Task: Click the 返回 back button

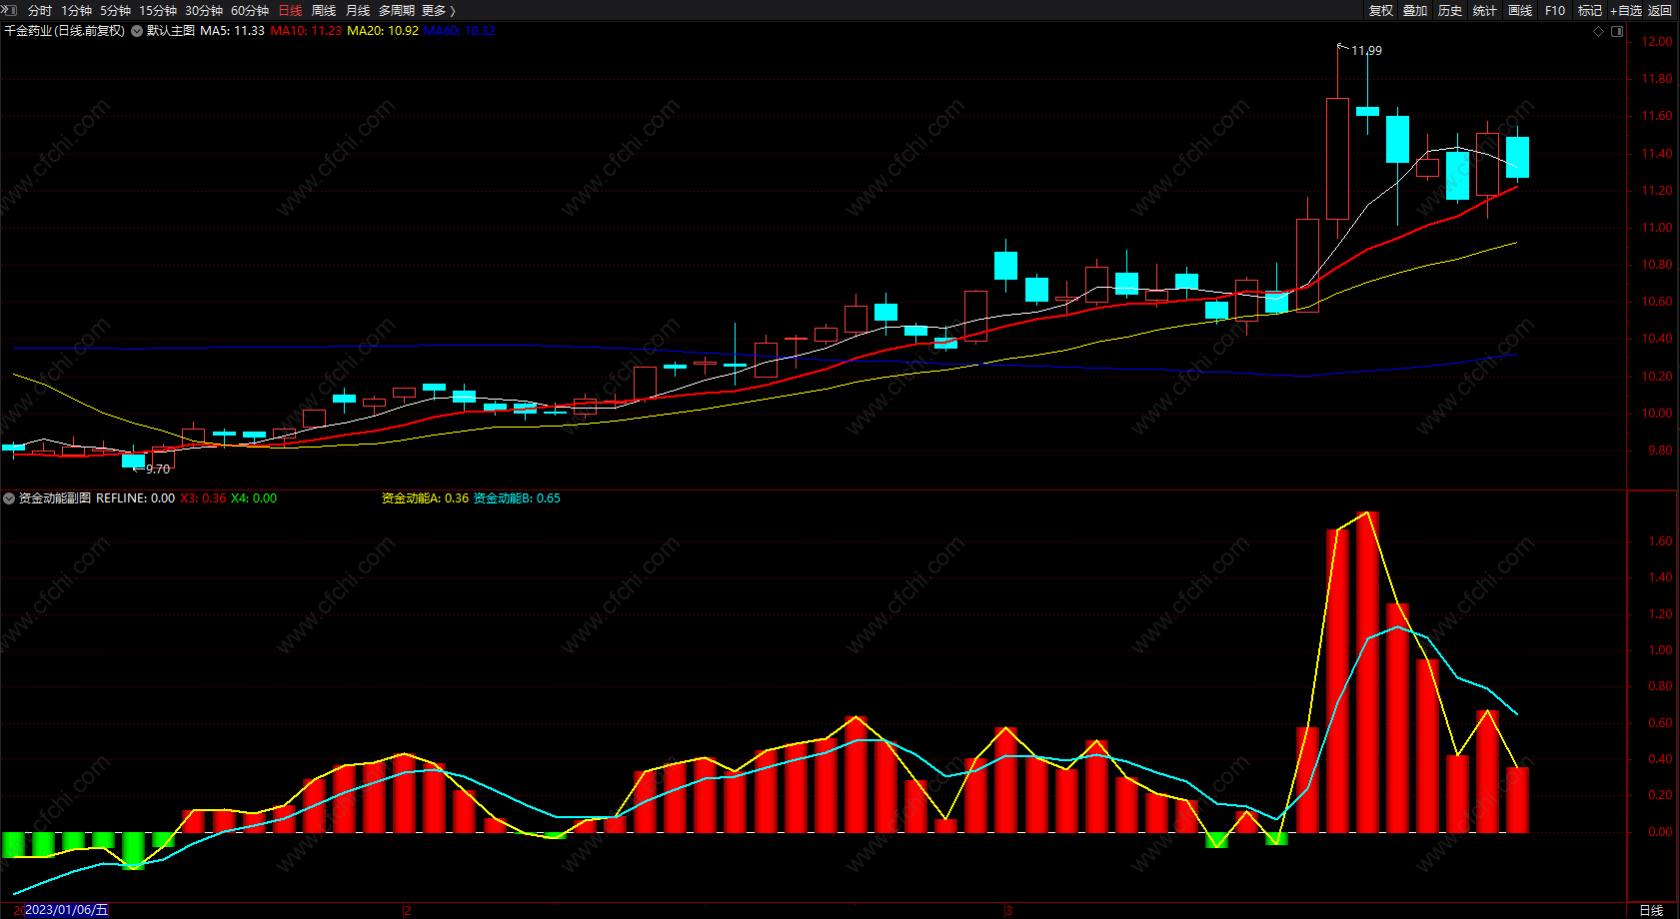Action: pyautogui.click(x=1660, y=11)
